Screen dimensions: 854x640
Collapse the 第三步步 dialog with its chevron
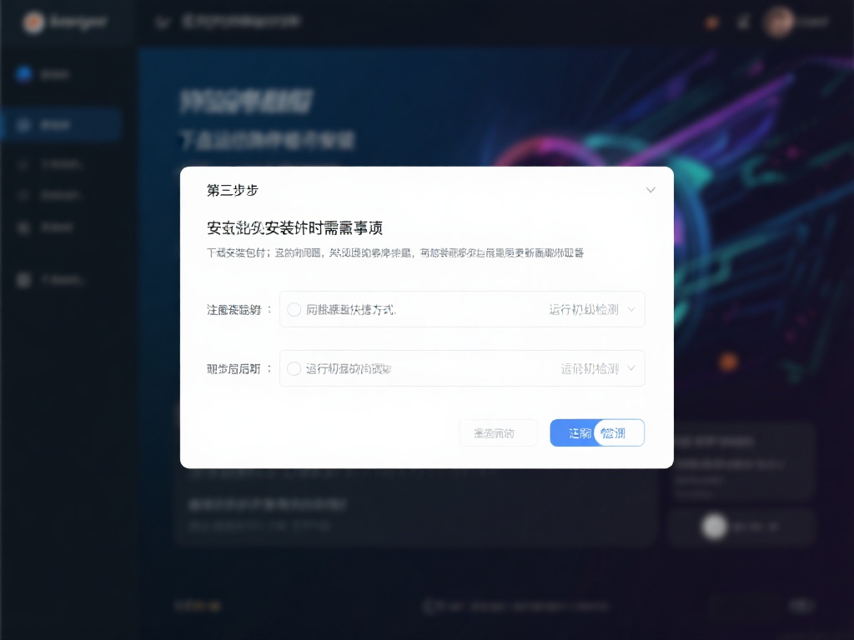coord(651,190)
